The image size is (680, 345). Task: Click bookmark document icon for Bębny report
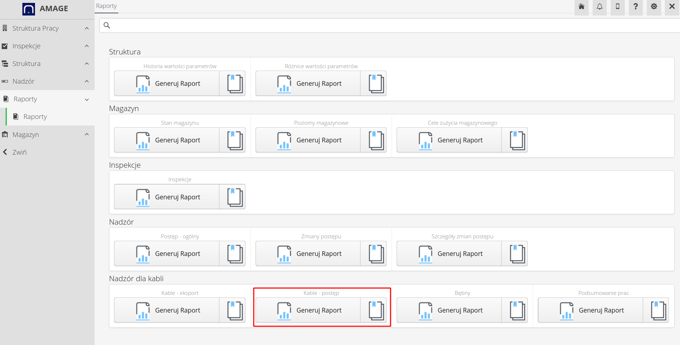(517, 310)
